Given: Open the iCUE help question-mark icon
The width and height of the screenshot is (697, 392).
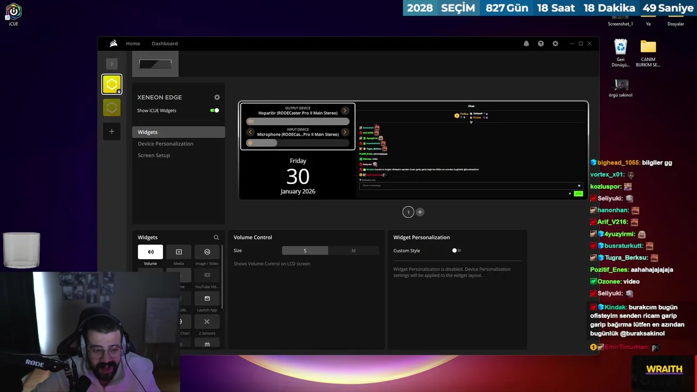Looking at the screenshot, I should [541, 44].
